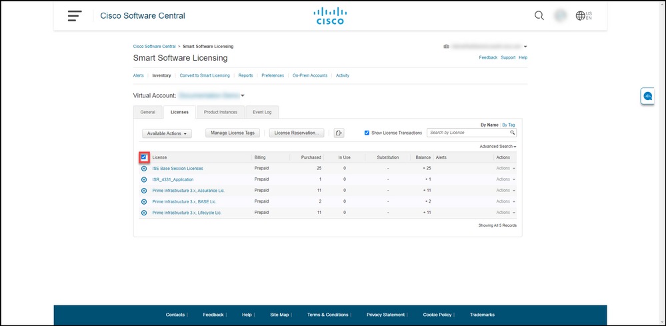Viewport: 666px width, 326px height.
Task: Open the smart account selector dropdown arrow
Action: 525,46
